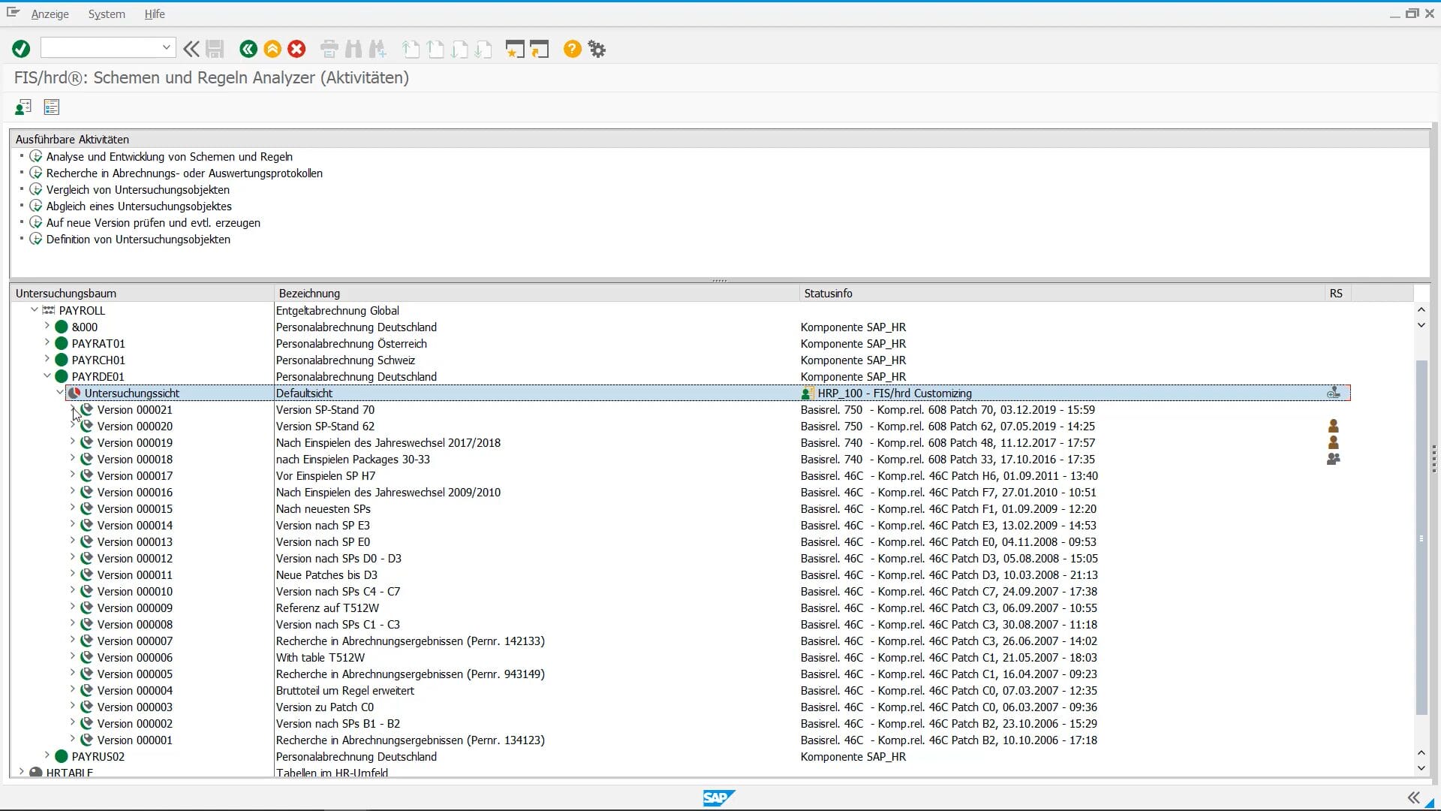
Task: Click the green Back arrow icon
Action: (248, 49)
